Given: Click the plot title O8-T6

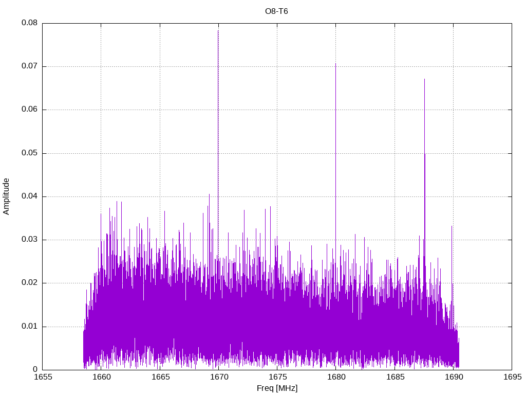Looking at the screenshot, I should coord(276,11).
